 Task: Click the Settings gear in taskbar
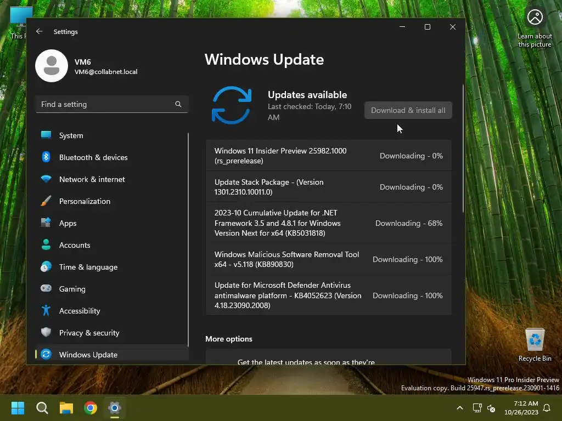click(x=115, y=408)
